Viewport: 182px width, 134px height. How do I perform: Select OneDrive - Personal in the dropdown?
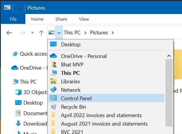(84, 56)
